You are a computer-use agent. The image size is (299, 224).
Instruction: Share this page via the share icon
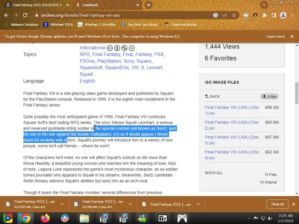coord(225,15)
